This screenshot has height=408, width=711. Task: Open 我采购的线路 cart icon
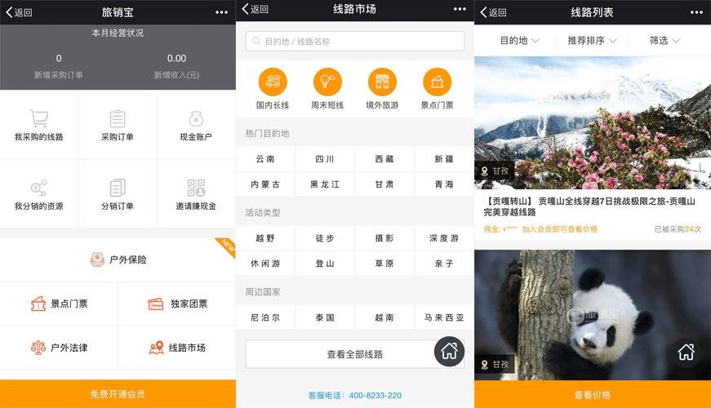pos(38,119)
